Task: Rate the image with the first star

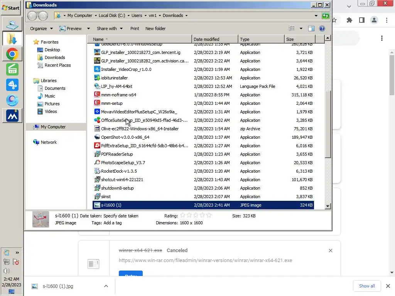Action: tap(182, 215)
